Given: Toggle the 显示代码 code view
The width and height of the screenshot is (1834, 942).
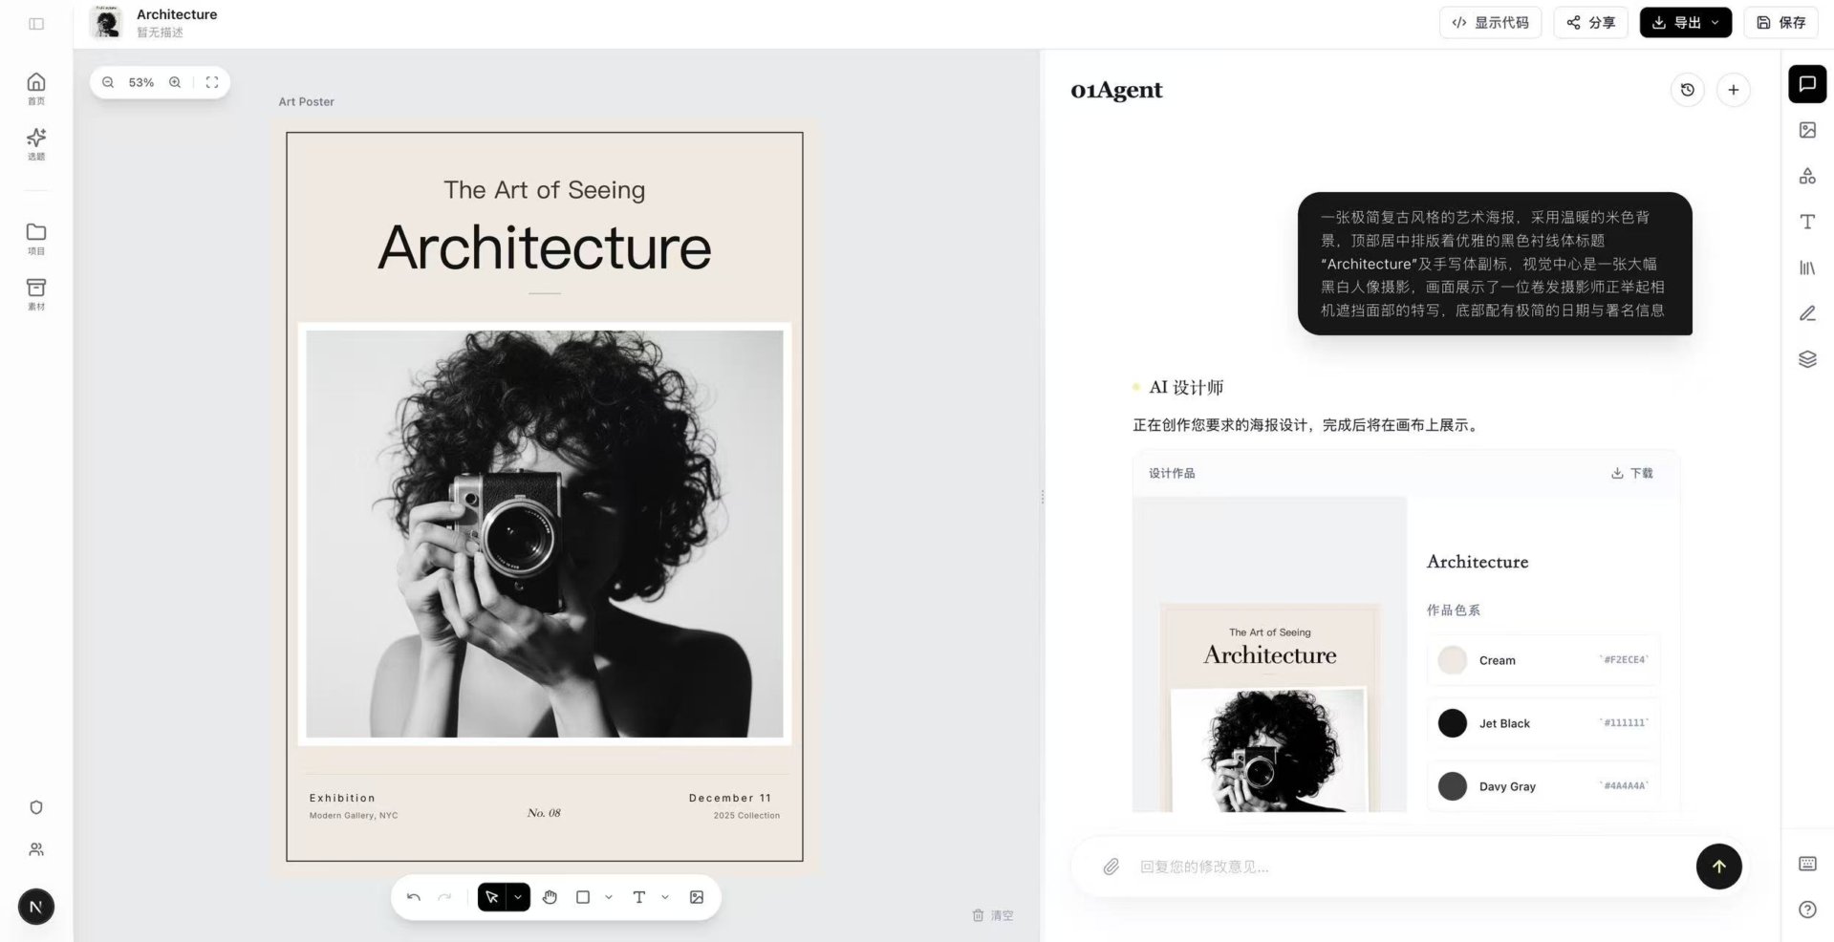Looking at the screenshot, I should 1490,23.
